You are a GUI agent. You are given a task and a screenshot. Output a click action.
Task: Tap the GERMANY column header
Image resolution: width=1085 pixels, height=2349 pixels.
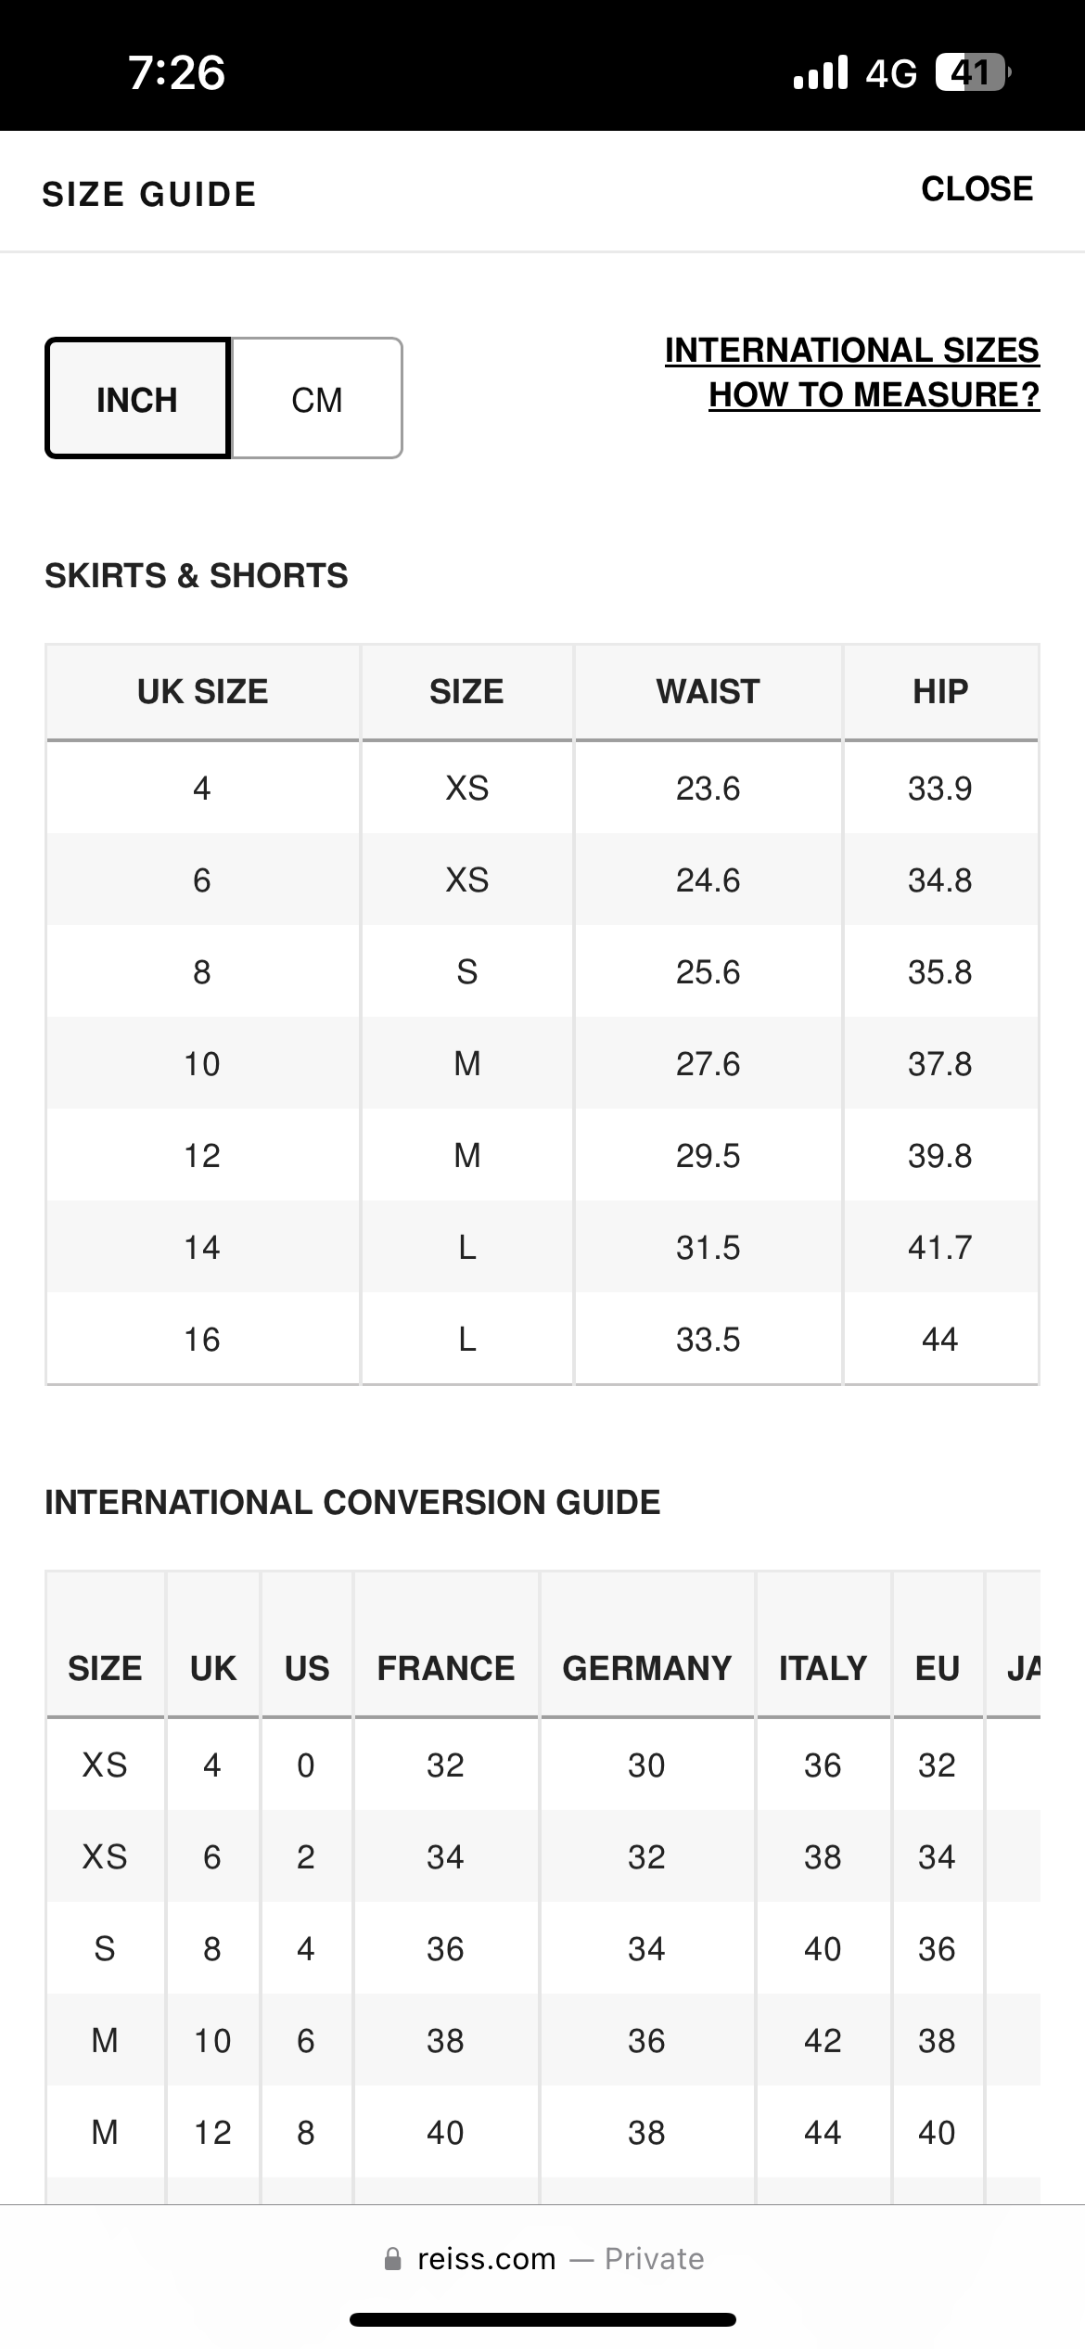coord(647,1668)
